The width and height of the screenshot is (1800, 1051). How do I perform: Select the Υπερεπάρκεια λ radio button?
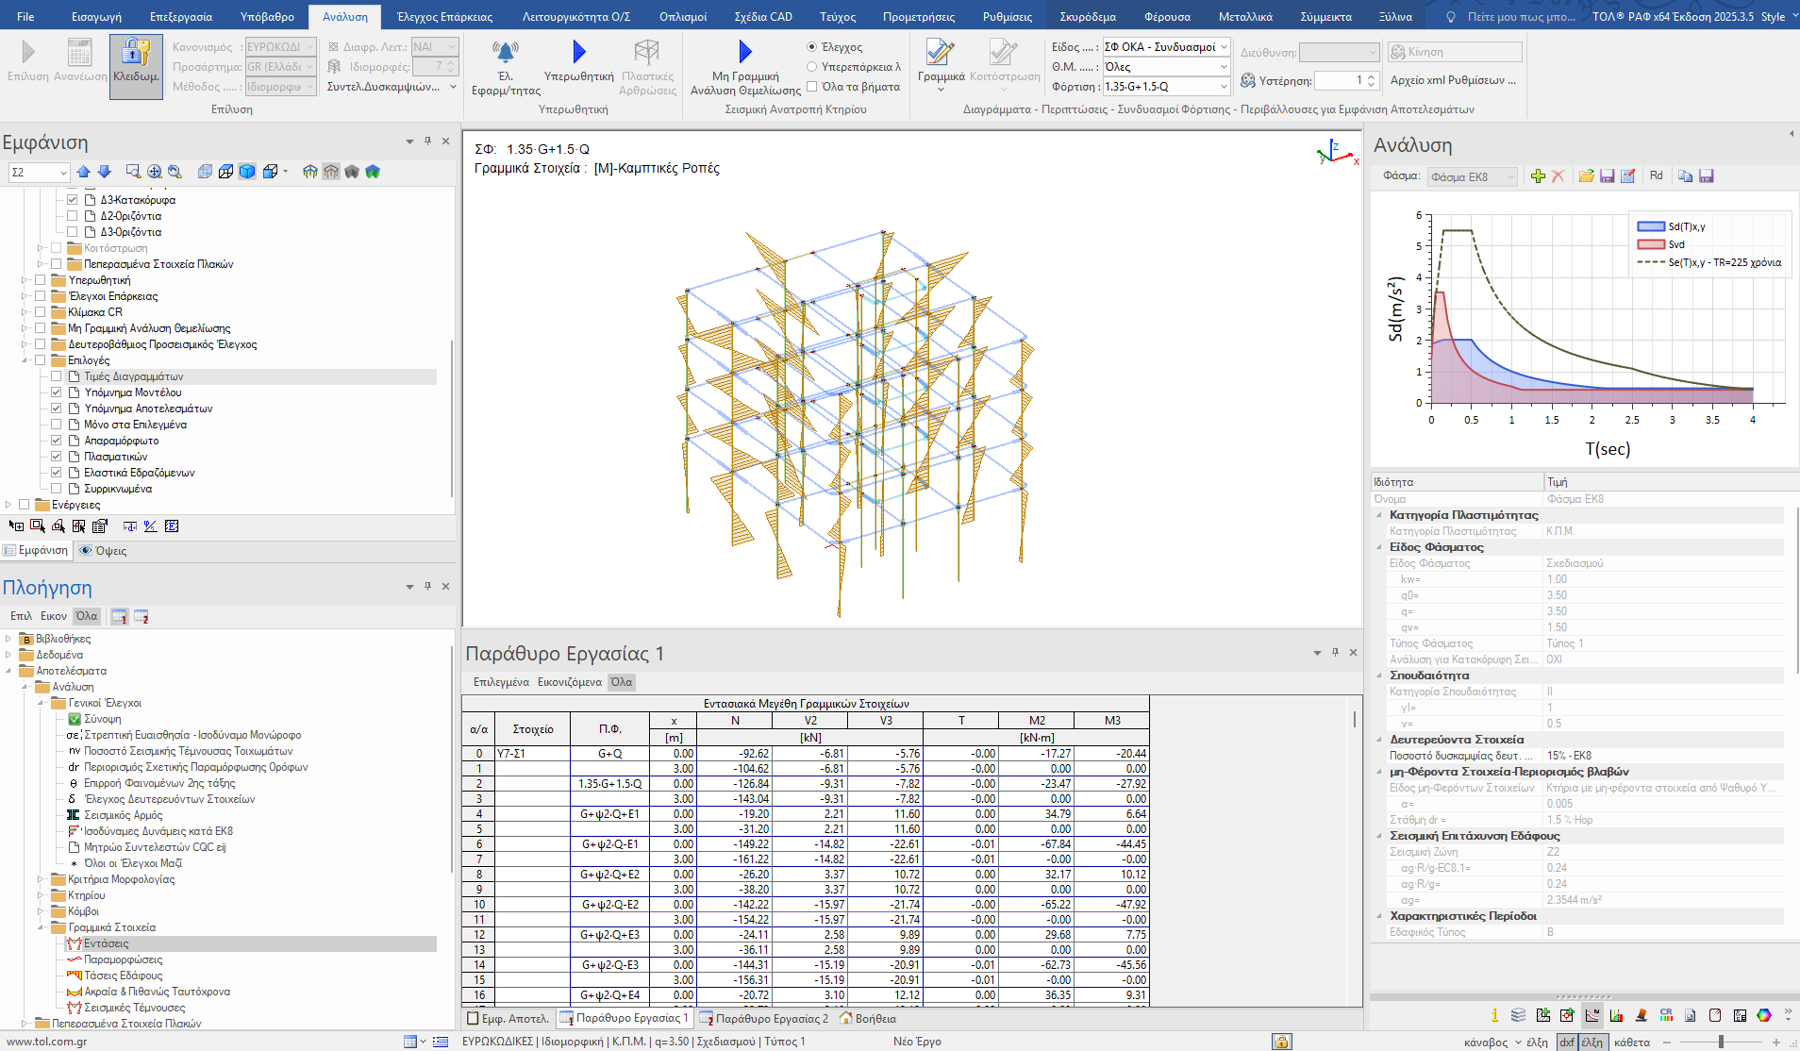811,67
